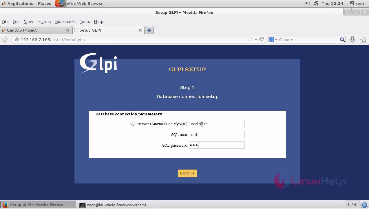The image size is (369, 209).
Task: Close the CentOS Project tab
Action: (67, 30)
